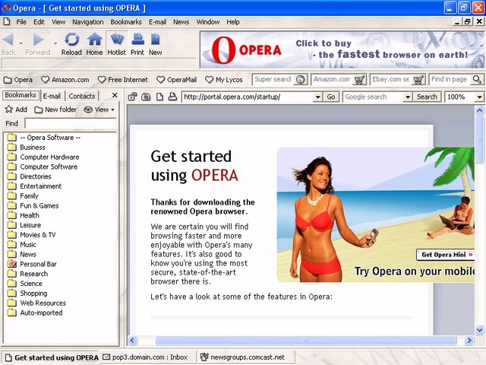Click the Search button

427,97
